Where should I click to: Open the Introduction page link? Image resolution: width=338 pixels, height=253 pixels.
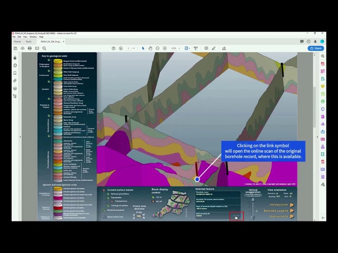[x=281, y=205]
